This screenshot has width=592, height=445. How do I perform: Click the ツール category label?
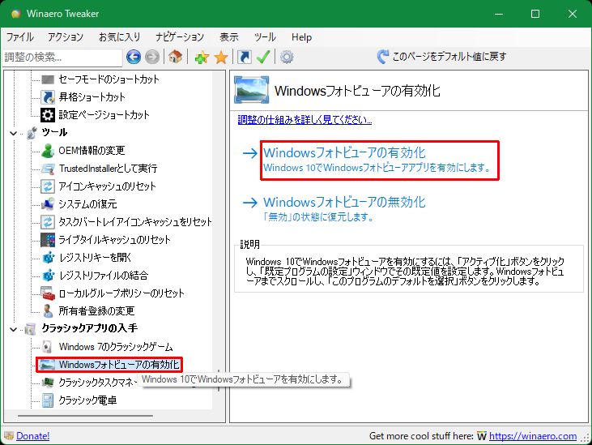[x=54, y=133]
